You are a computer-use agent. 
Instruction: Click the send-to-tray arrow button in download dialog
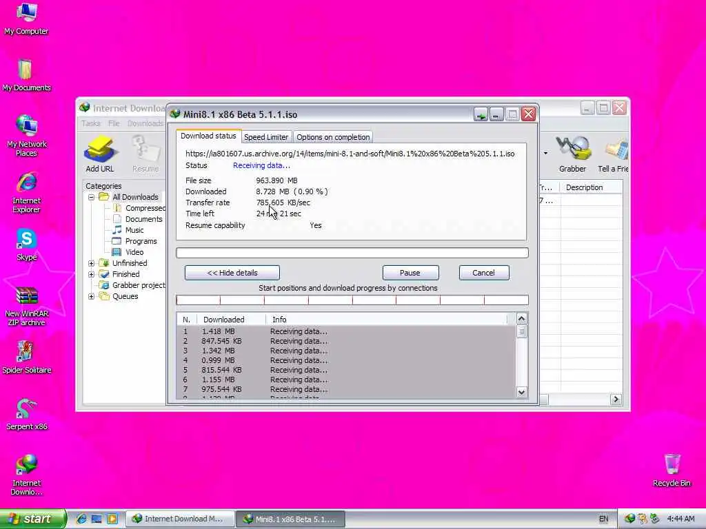point(481,114)
